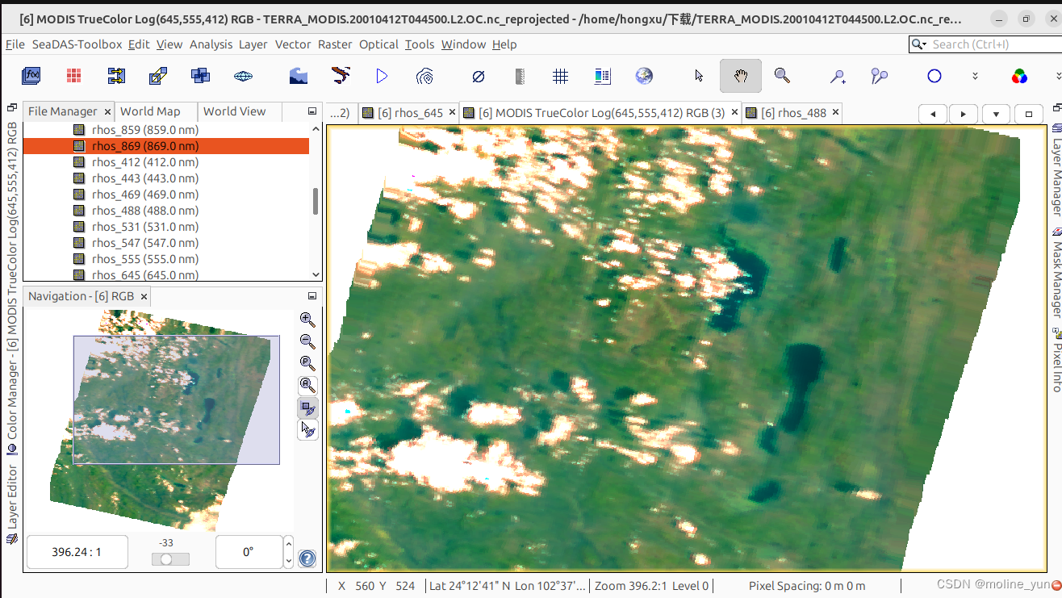Adjust the navigation zoom slider knob
The width and height of the screenshot is (1062, 598).
166,559
